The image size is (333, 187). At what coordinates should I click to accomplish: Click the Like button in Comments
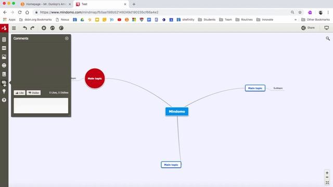(20, 92)
